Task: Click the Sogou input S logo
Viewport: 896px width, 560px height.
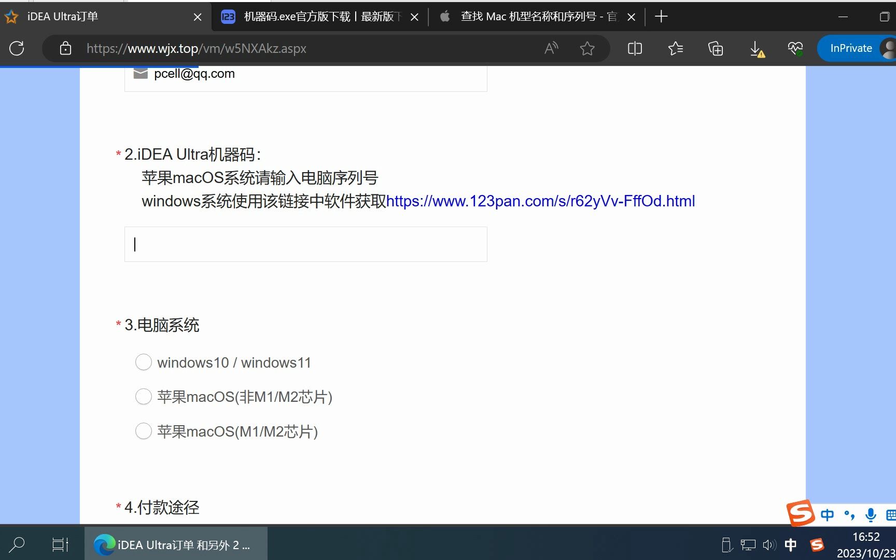Action: 800,513
